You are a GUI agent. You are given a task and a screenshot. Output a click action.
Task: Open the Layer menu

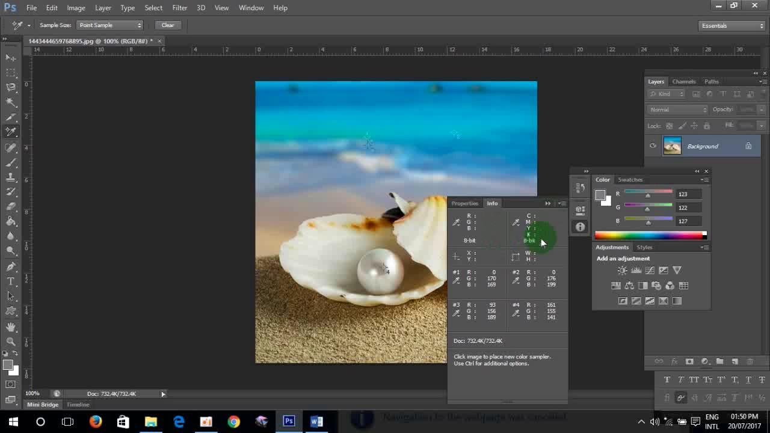click(x=103, y=8)
